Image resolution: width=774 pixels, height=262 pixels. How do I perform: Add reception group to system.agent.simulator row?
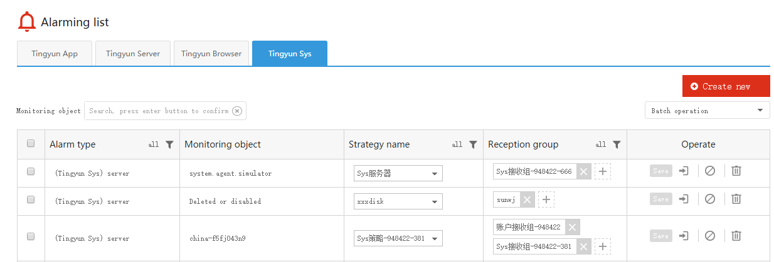602,171
